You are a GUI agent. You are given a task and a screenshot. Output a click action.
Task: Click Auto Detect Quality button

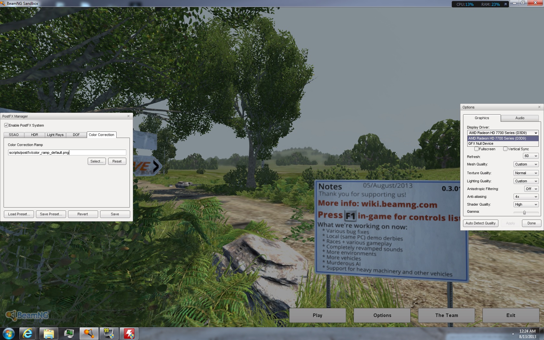481,223
